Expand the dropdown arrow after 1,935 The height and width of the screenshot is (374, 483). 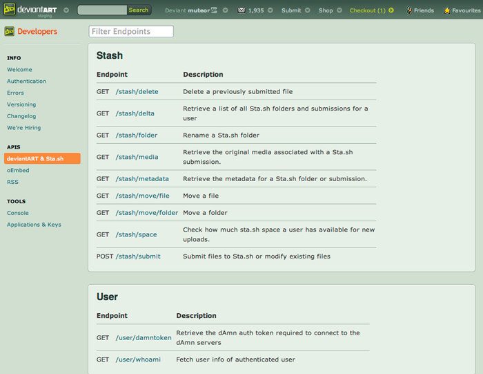(270, 10)
